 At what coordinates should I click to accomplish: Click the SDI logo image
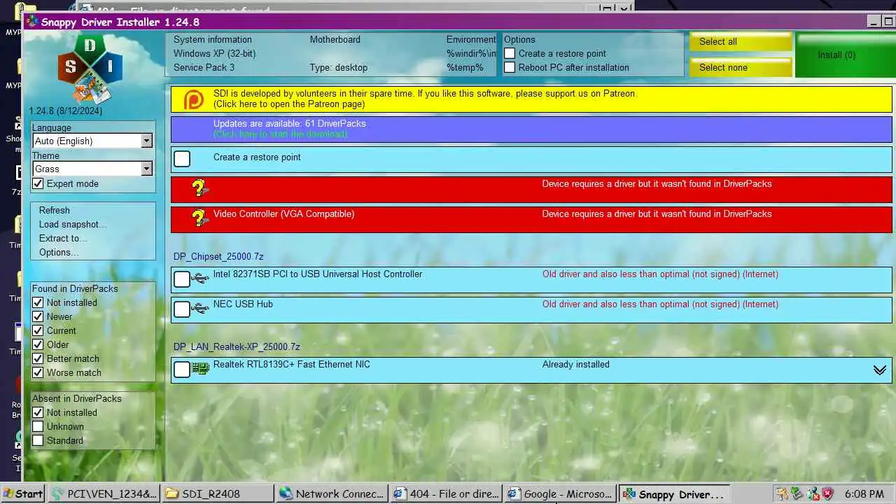click(x=90, y=69)
